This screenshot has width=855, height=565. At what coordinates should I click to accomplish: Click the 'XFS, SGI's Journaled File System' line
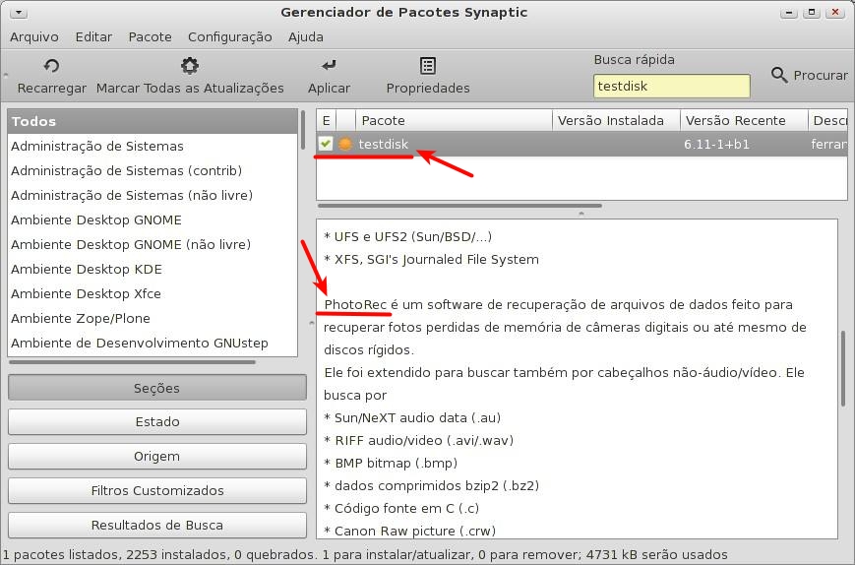tap(431, 259)
